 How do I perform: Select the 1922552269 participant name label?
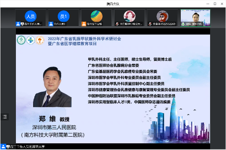(x=164, y=24)
